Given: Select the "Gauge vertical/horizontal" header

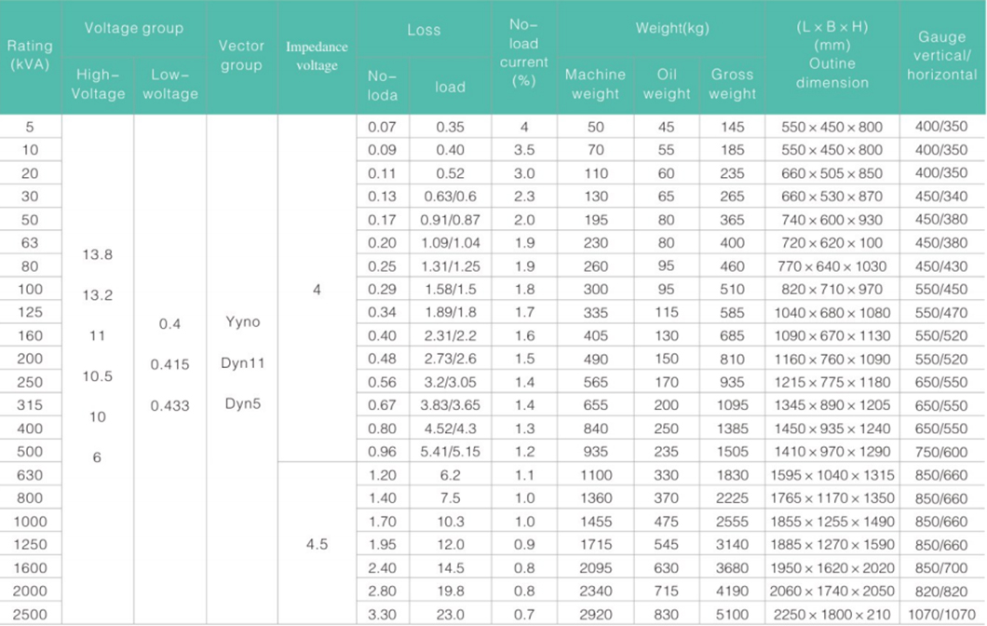Looking at the screenshot, I should click(x=941, y=55).
